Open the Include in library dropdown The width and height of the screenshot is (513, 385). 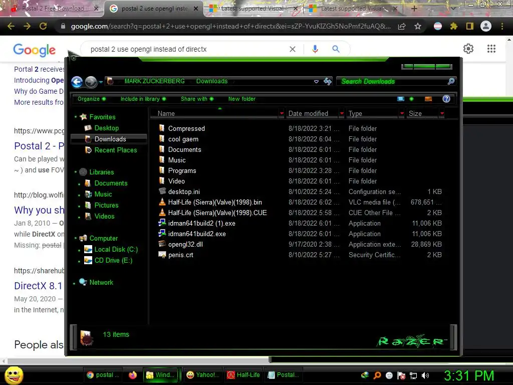coord(143,99)
